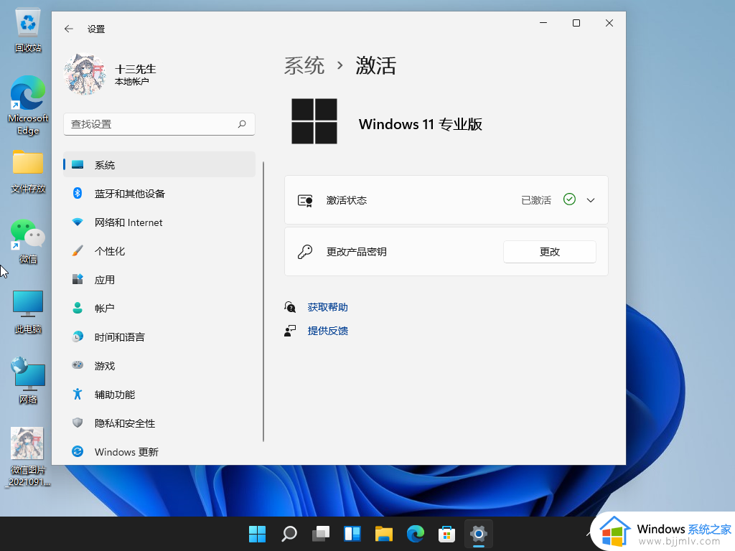Open 应用 settings
The width and height of the screenshot is (735, 551).
click(159, 280)
